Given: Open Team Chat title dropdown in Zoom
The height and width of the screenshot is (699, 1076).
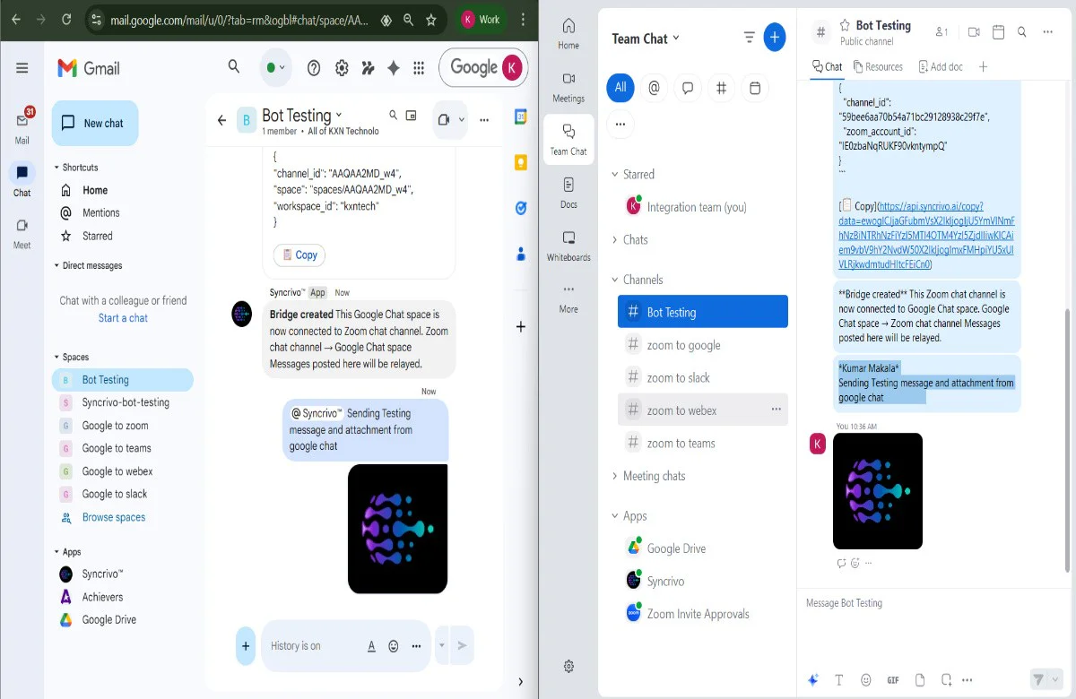Looking at the screenshot, I should tap(676, 38).
